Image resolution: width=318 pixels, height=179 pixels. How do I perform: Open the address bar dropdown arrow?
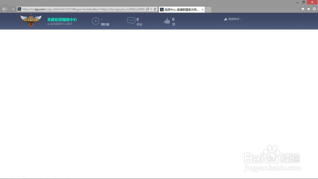(151, 9)
